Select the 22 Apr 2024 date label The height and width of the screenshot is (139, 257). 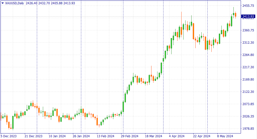[201, 136]
